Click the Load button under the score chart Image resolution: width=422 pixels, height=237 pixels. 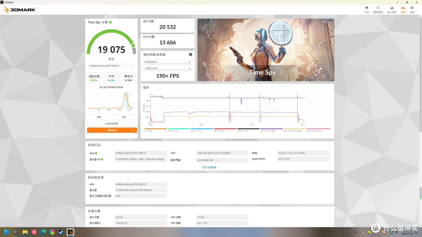coord(99,117)
